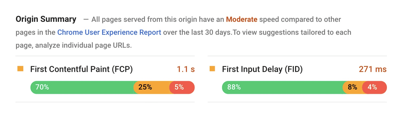Click the orange Moderate speed label

242,19
